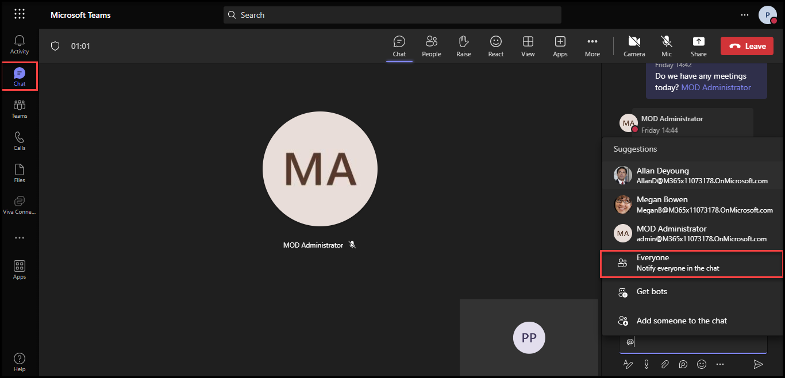Click the send message arrow icon
Image resolution: width=785 pixels, height=378 pixels.
tap(758, 364)
